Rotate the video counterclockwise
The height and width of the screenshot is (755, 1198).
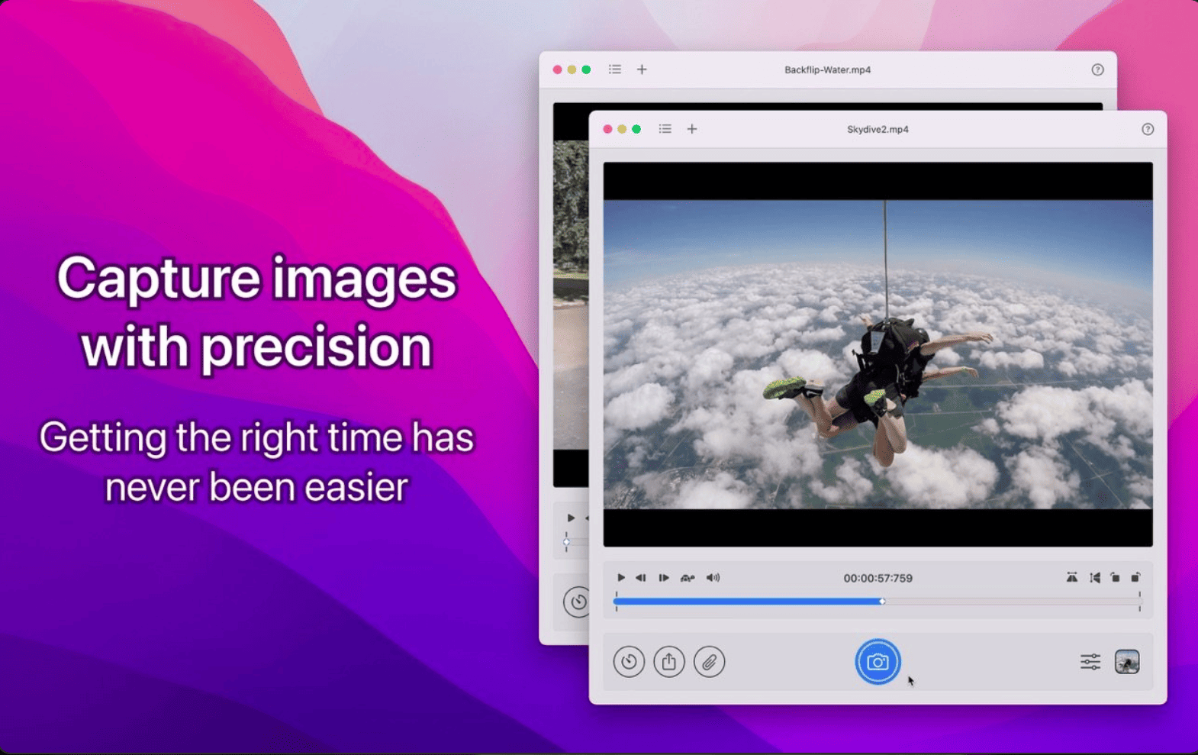tap(1116, 578)
